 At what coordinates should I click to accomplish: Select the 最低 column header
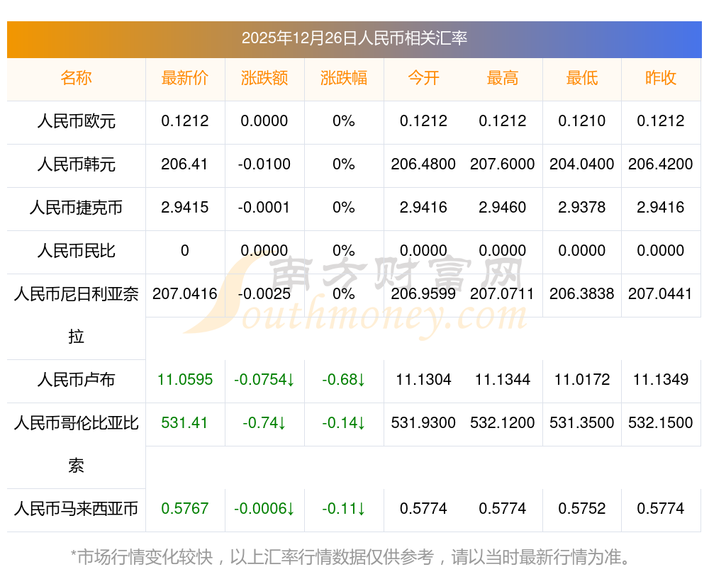(582, 78)
